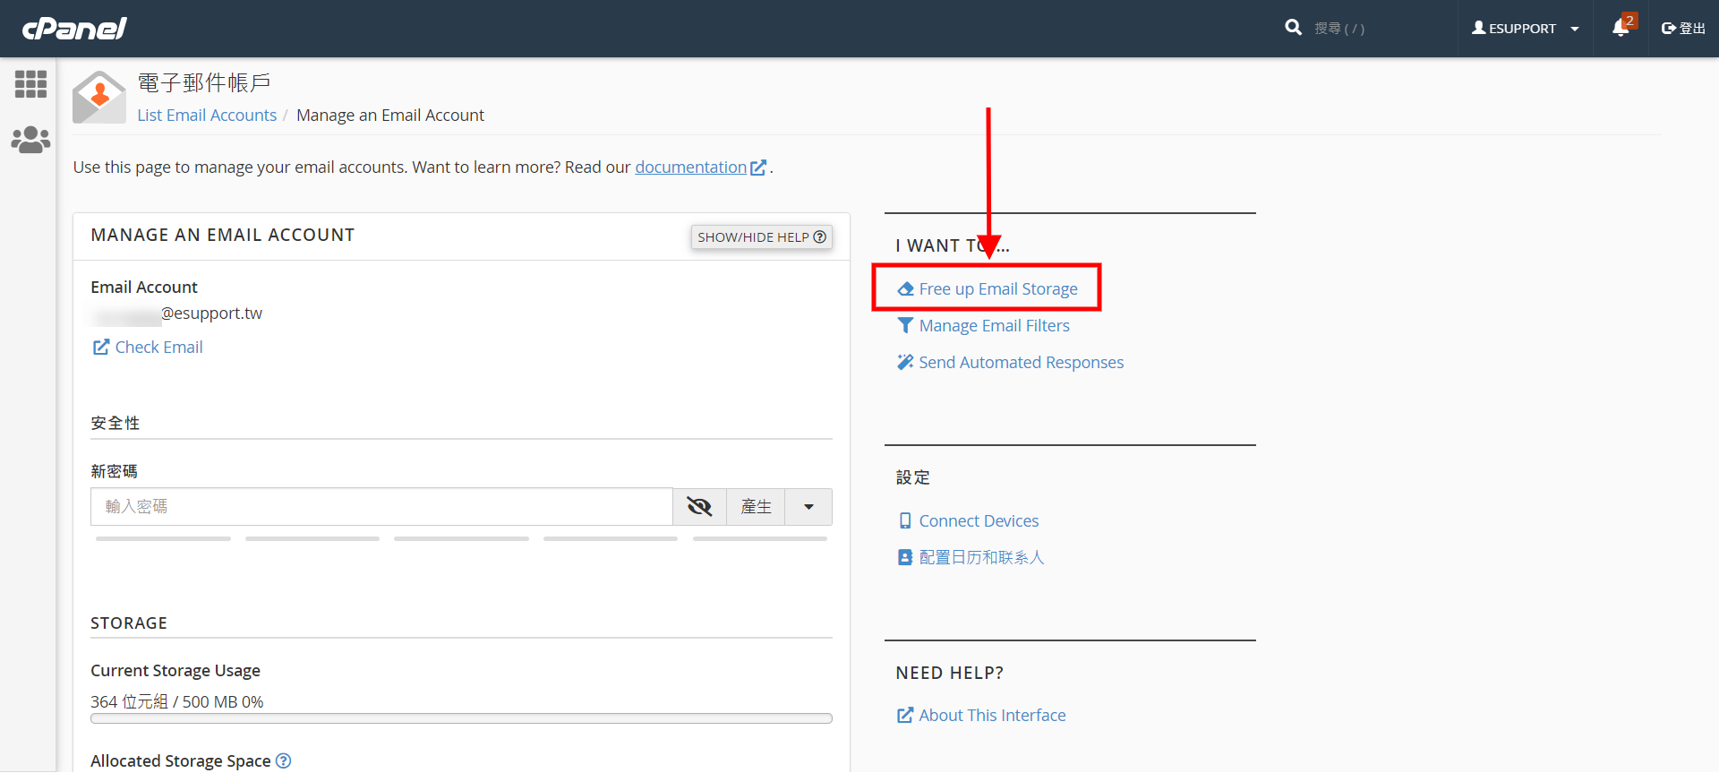Click the email accounts envelope icon

(98, 97)
